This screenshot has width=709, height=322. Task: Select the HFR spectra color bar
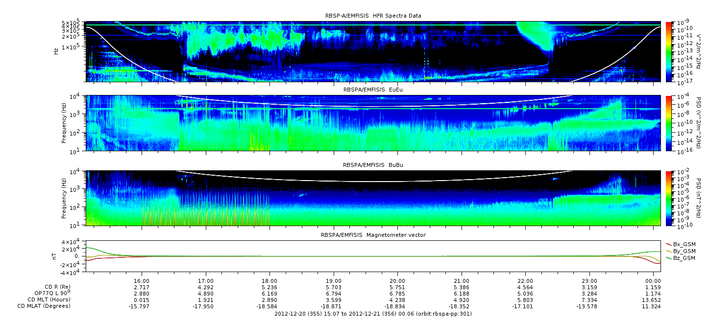coord(669,51)
